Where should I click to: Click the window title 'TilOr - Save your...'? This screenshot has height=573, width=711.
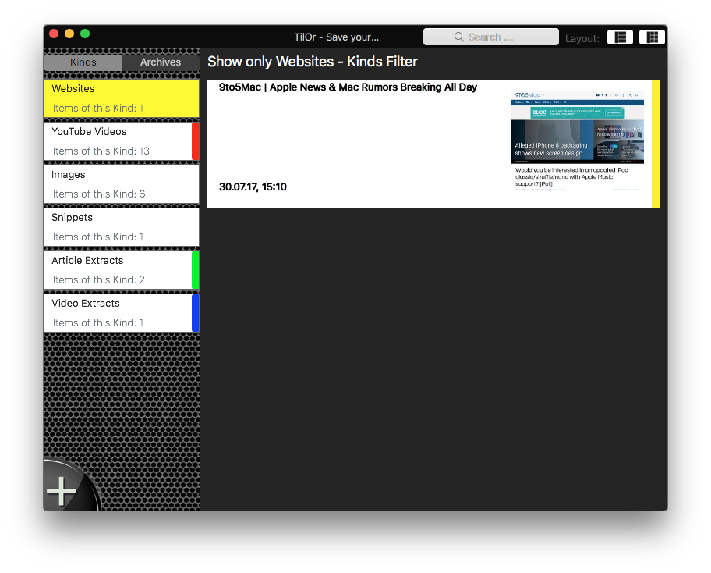[x=337, y=37]
